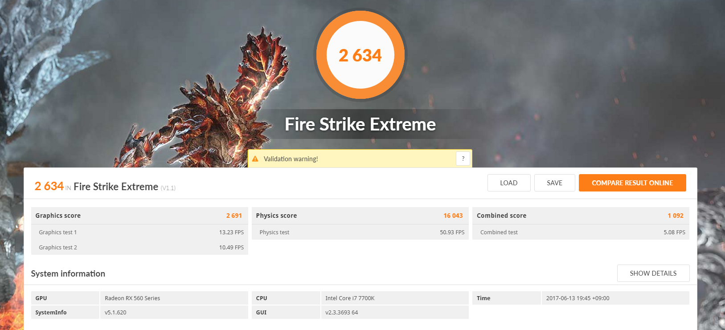Image resolution: width=725 pixels, height=330 pixels.
Task: Click the GUI label cell
Action: (286, 312)
